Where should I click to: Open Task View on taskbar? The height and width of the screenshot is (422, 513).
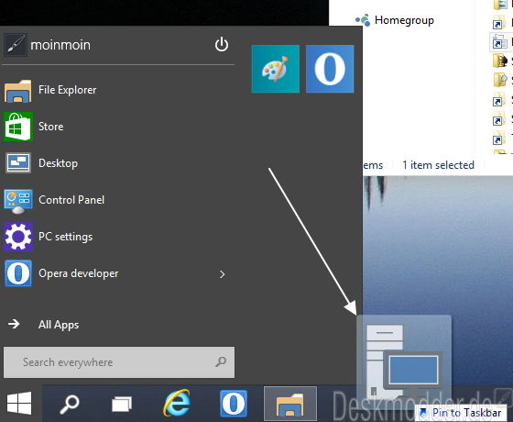pyautogui.click(x=122, y=404)
